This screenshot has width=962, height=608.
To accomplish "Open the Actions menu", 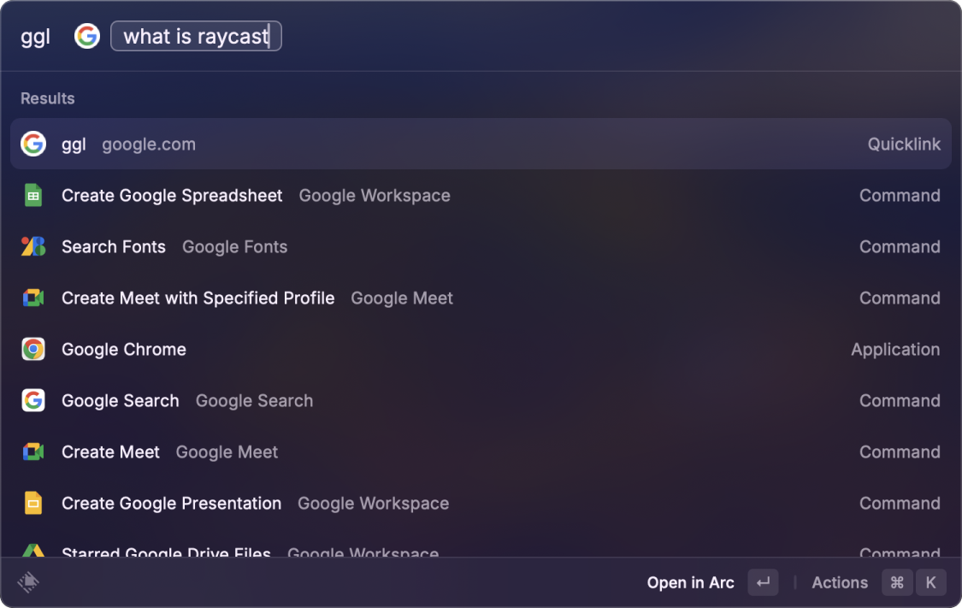I will pyautogui.click(x=840, y=582).
